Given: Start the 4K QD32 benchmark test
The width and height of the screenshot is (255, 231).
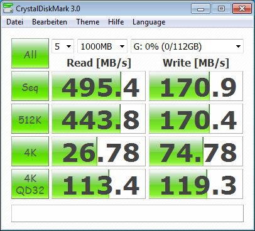Looking at the screenshot, I should point(30,184).
